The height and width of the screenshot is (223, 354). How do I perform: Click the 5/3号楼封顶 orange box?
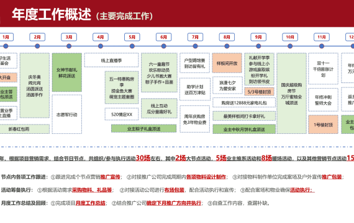(x=259, y=92)
